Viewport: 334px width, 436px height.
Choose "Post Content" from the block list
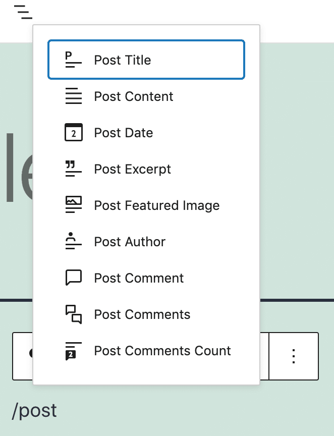point(134,96)
